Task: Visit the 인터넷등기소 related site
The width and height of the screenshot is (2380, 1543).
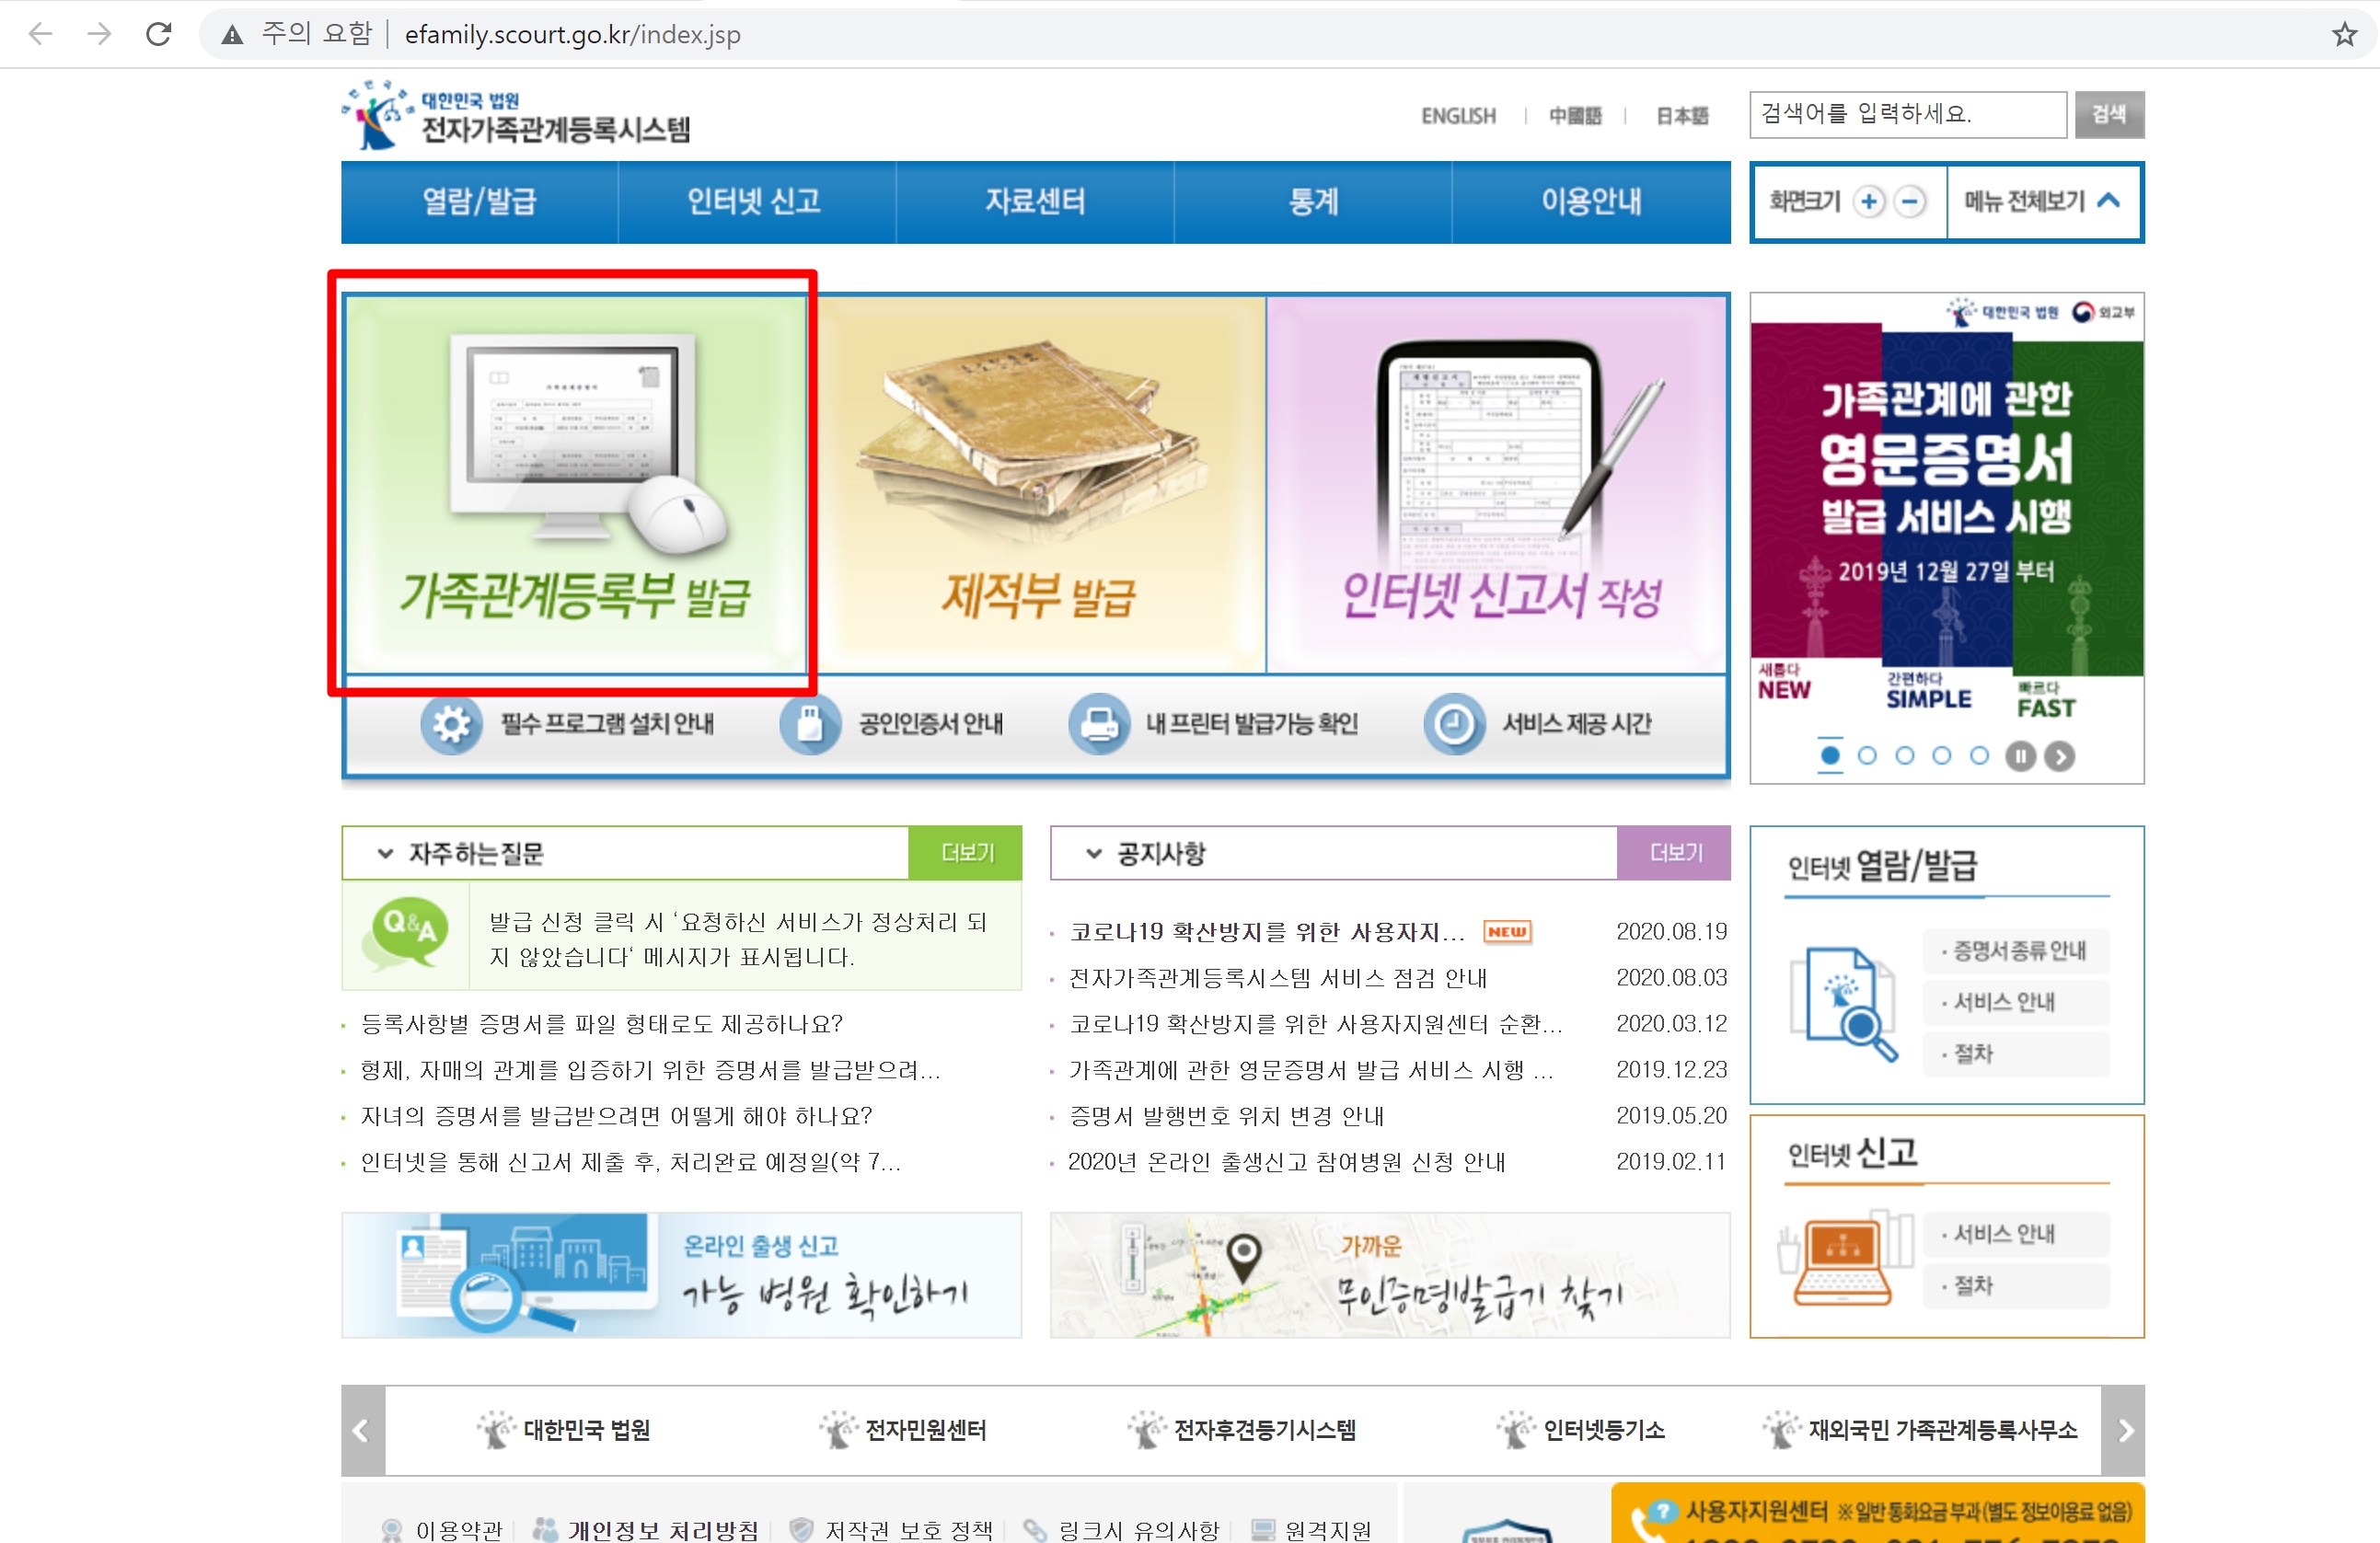Action: [x=1580, y=1430]
